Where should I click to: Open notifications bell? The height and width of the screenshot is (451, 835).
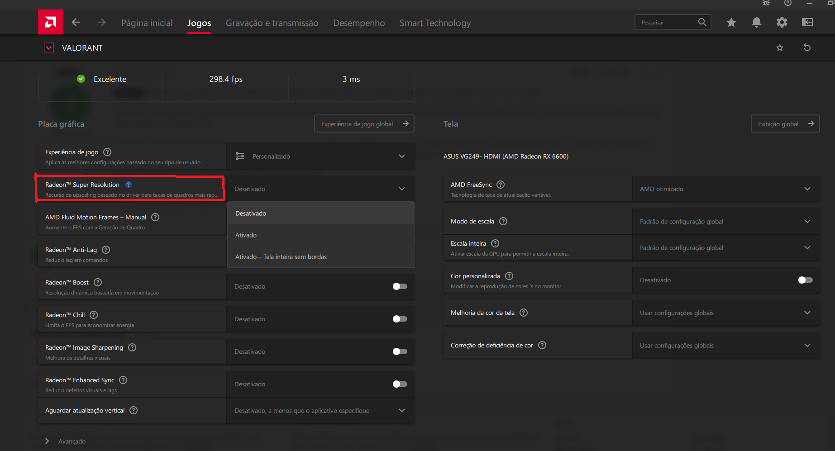757,22
